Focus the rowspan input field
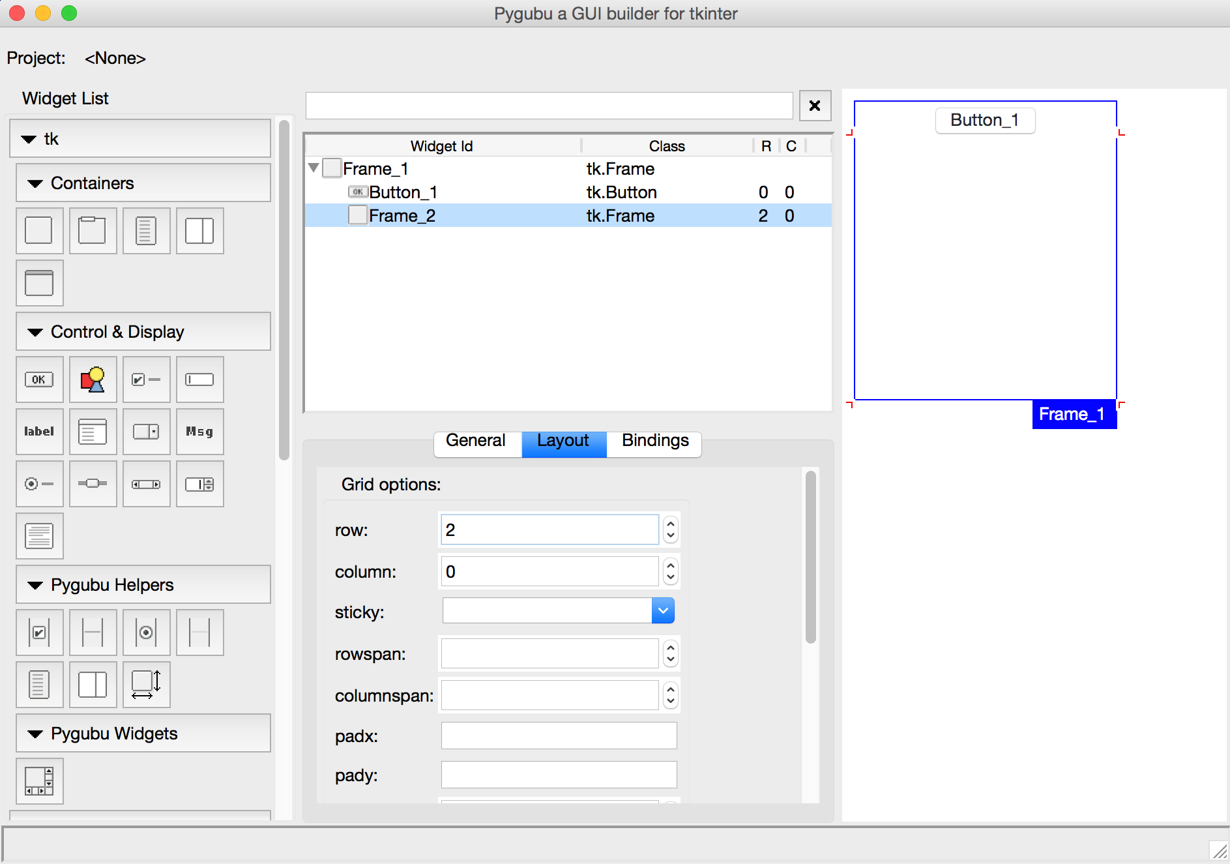The image size is (1230, 864). click(x=549, y=653)
